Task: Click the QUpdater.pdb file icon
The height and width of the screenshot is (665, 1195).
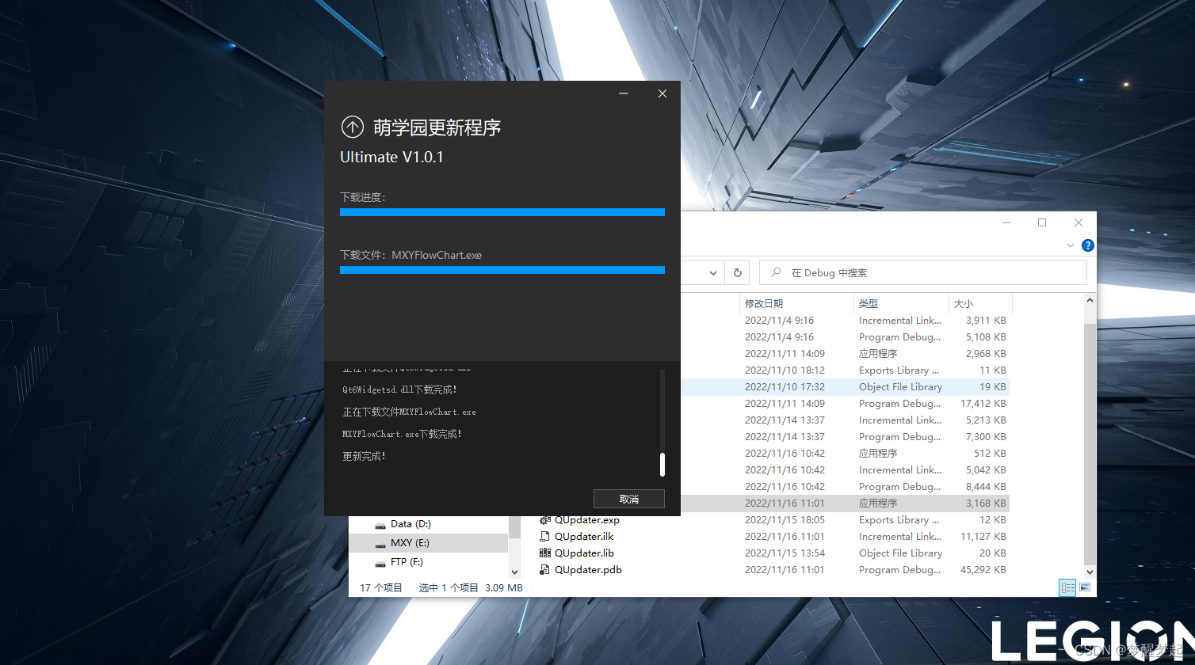Action: (544, 570)
